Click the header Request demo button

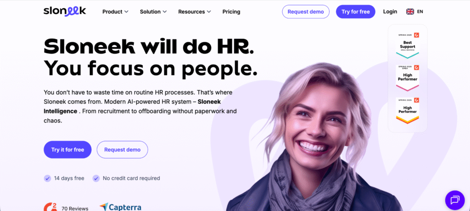[x=306, y=11]
